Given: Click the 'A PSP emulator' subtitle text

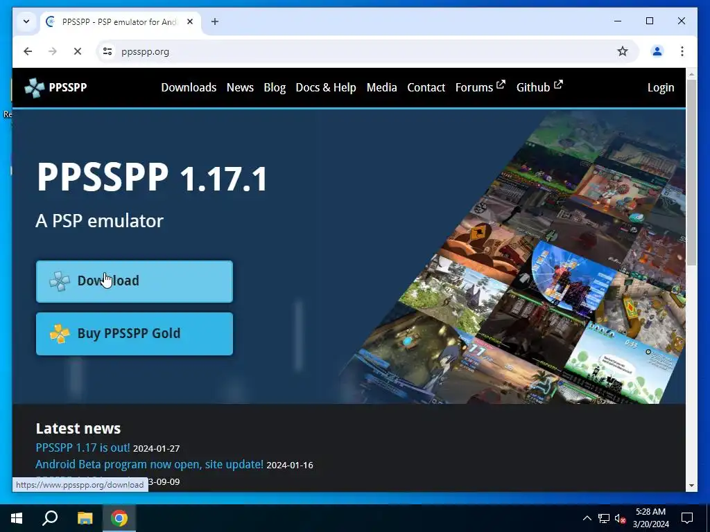Looking at the screenshot, I should click(x=100, y=221).
